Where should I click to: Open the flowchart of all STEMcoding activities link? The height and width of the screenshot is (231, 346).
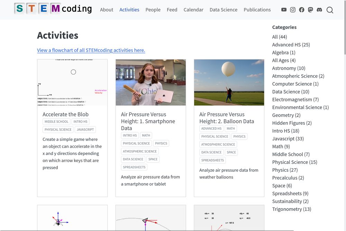pos(91,50)
